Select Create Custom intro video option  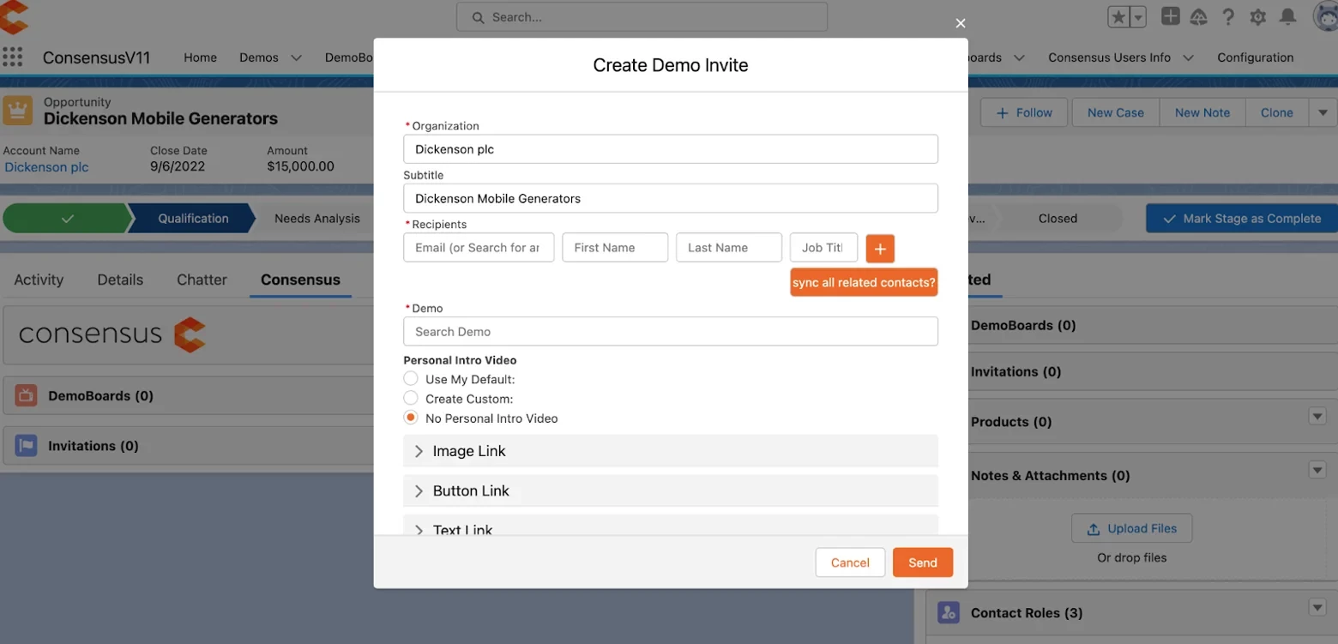coord(411,398)
